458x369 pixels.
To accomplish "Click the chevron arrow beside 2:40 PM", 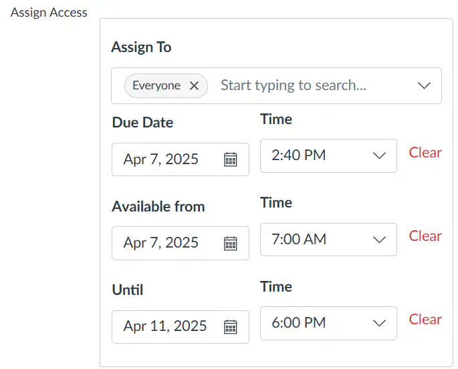I will click(379, 155).
